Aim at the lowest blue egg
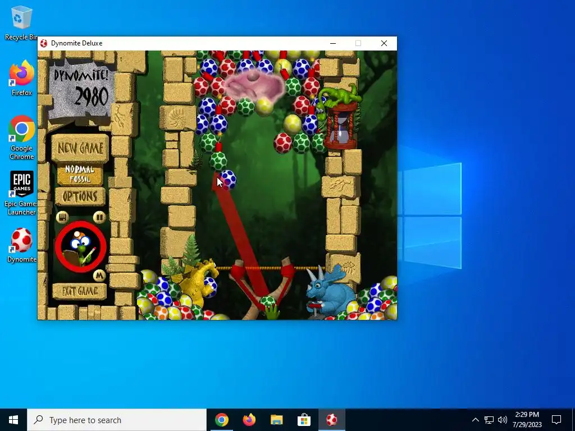 pyautogui.click(x=228, y=179)
